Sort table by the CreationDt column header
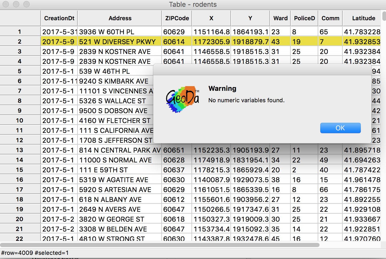The height and width of the screenshot is (259, 386). (59, 18)
